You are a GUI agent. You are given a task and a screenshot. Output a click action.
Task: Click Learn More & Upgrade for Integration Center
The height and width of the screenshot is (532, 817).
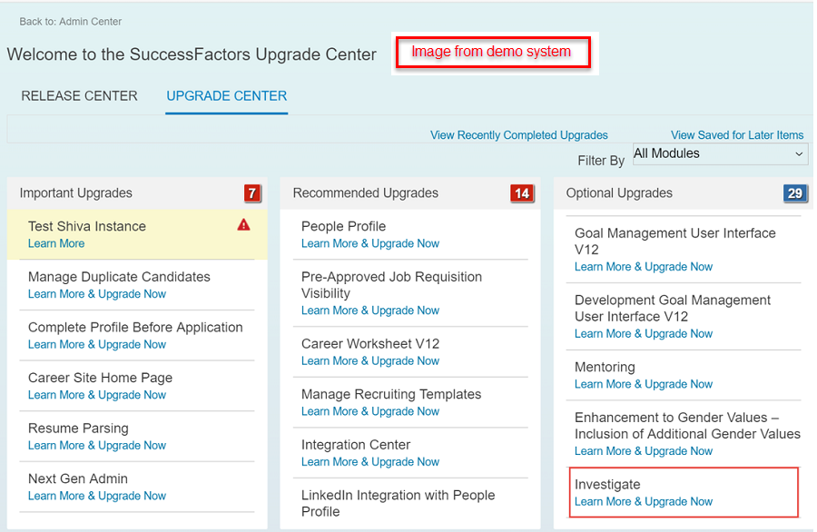[370, 462]
